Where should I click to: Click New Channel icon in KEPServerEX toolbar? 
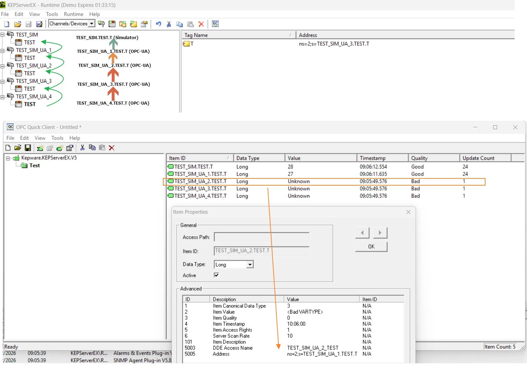click(x=101, y=24)
